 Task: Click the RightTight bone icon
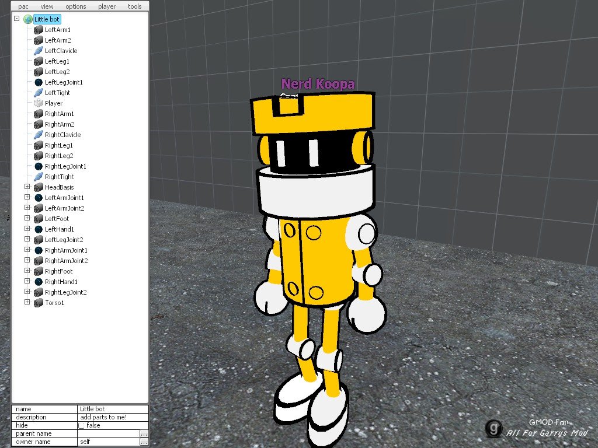tap(38, 177)
